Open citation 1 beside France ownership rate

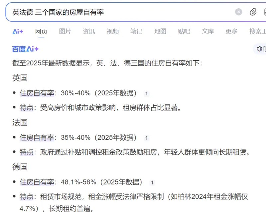[146, 138]
